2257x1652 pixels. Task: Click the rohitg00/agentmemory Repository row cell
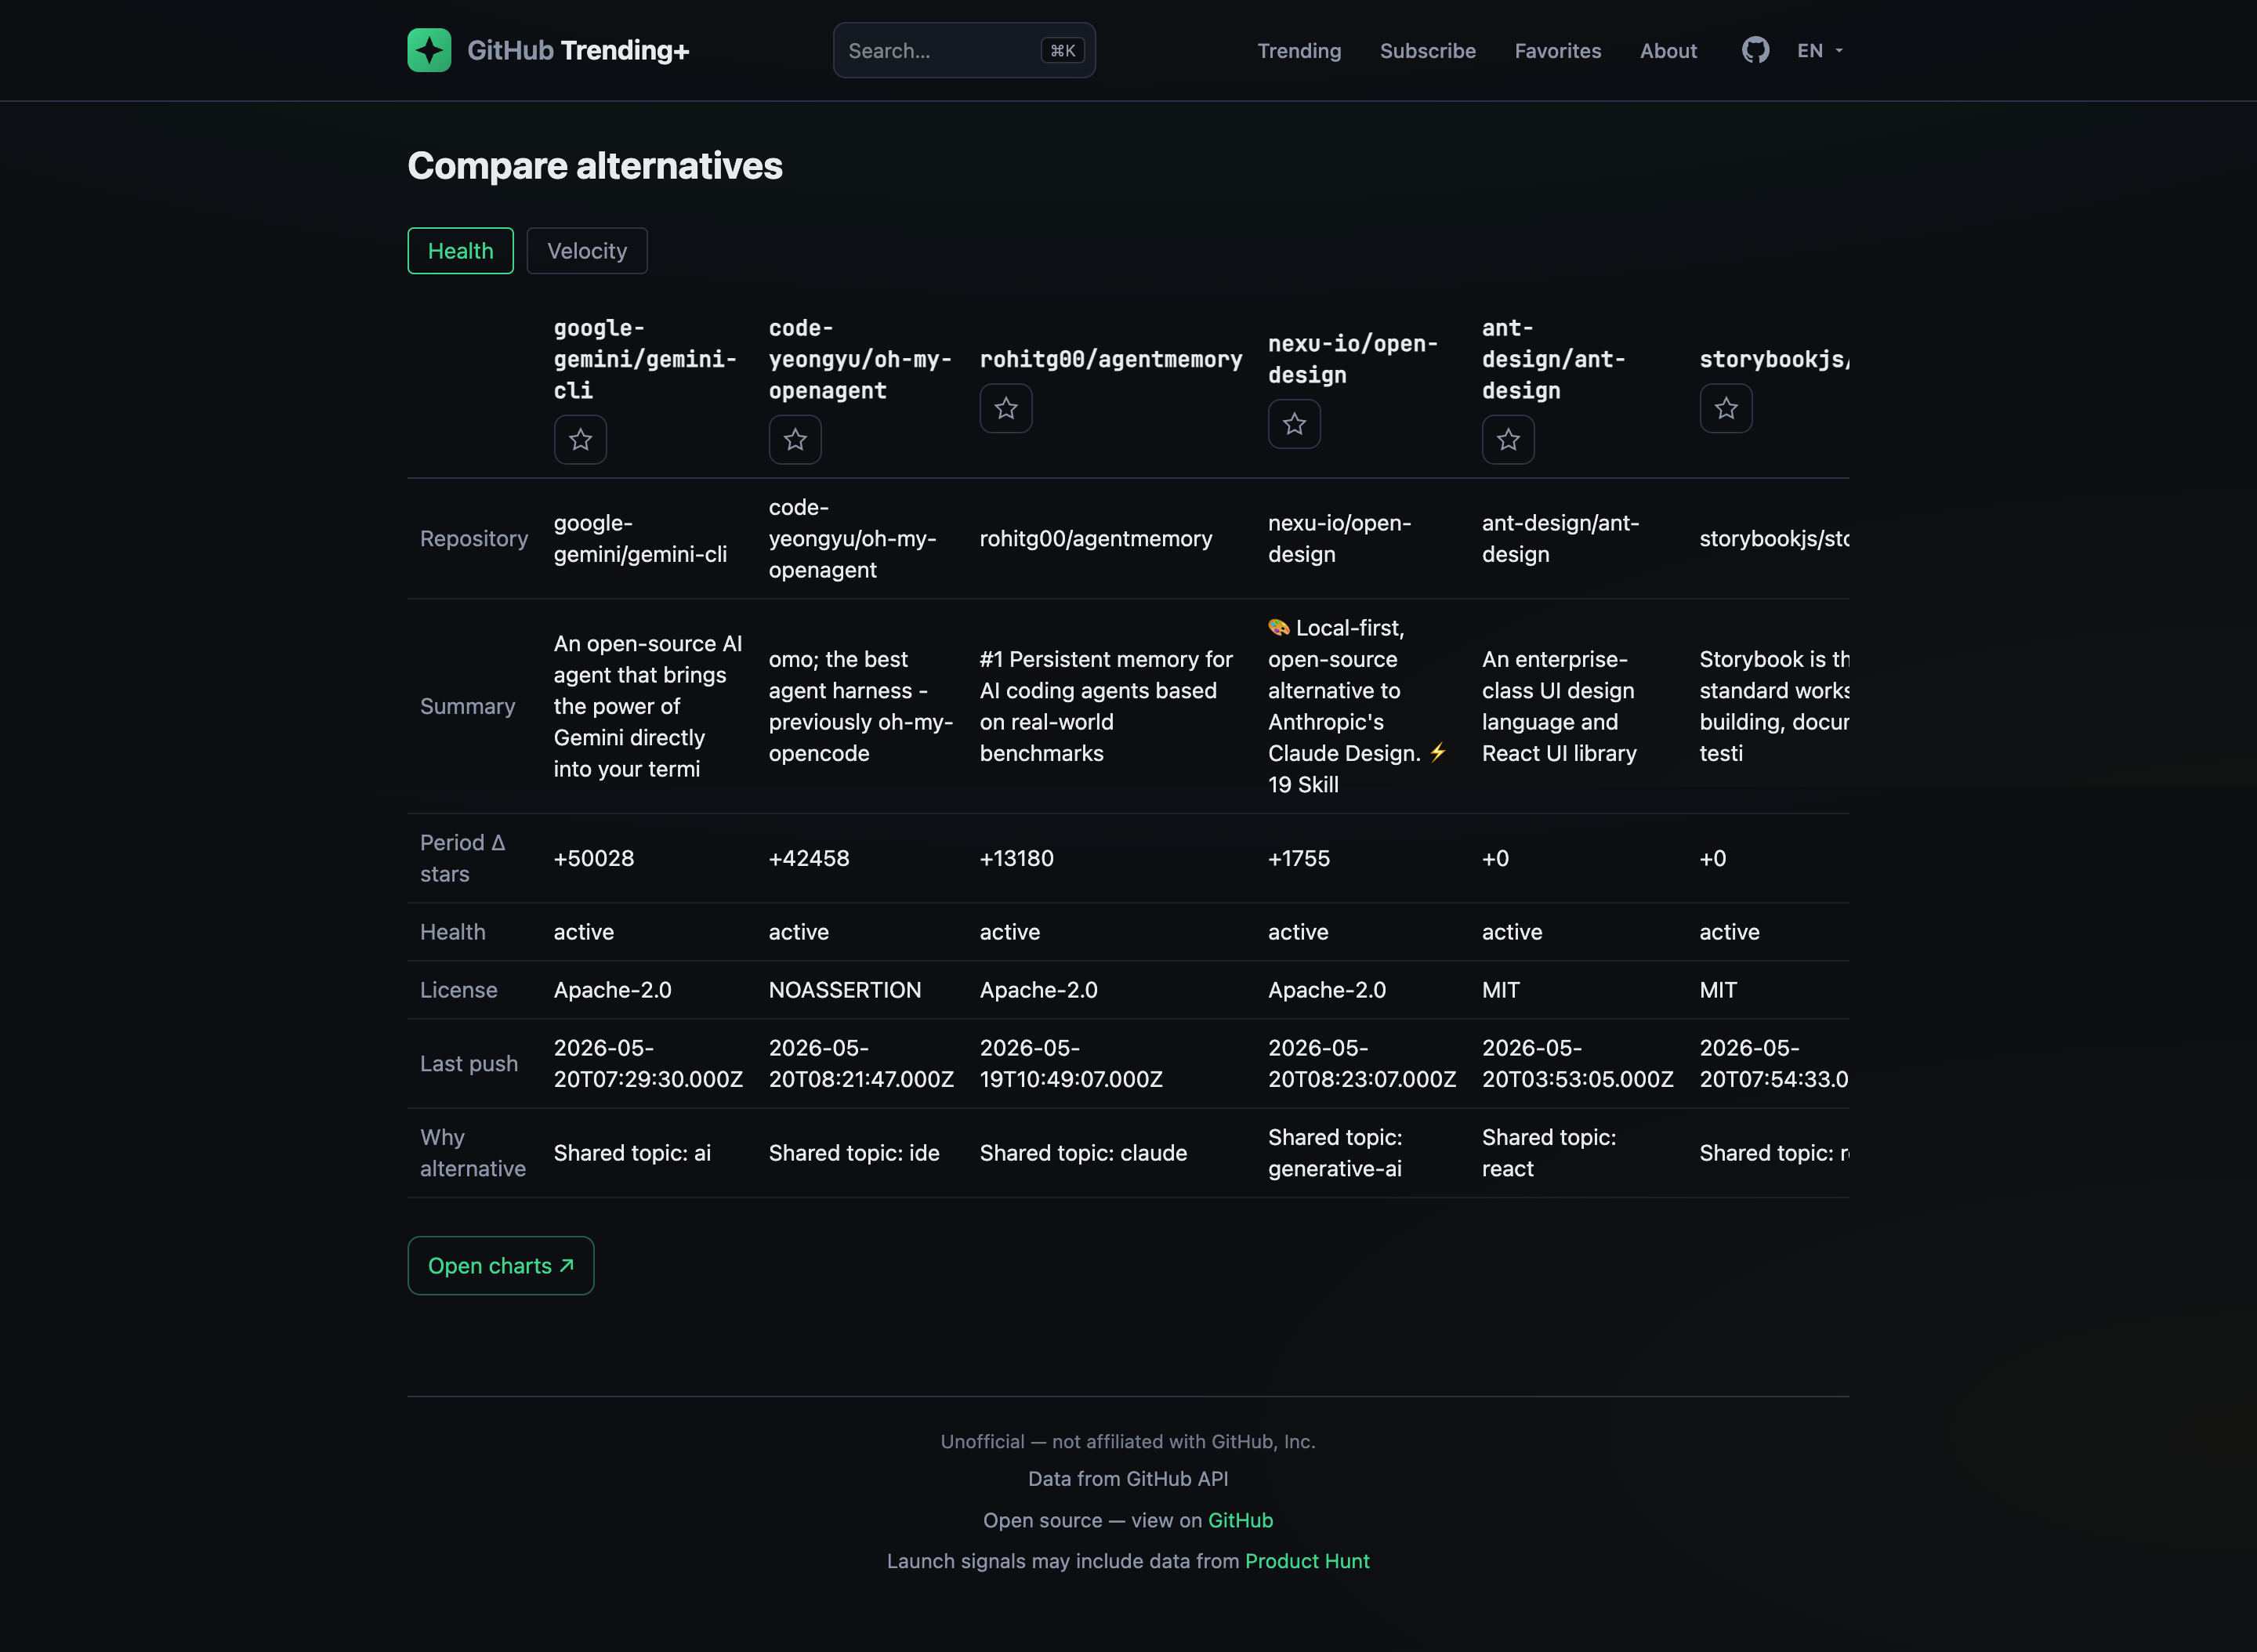(1096, 539)
